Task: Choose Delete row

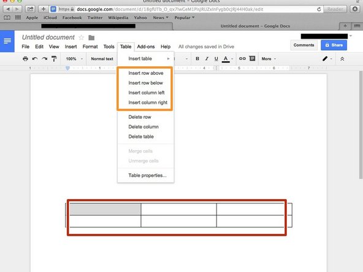Action: 145,117
